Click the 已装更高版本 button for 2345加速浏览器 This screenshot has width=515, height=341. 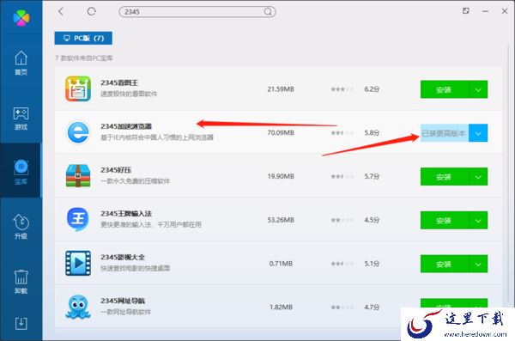pyautogui.click(x=445, y=133)
